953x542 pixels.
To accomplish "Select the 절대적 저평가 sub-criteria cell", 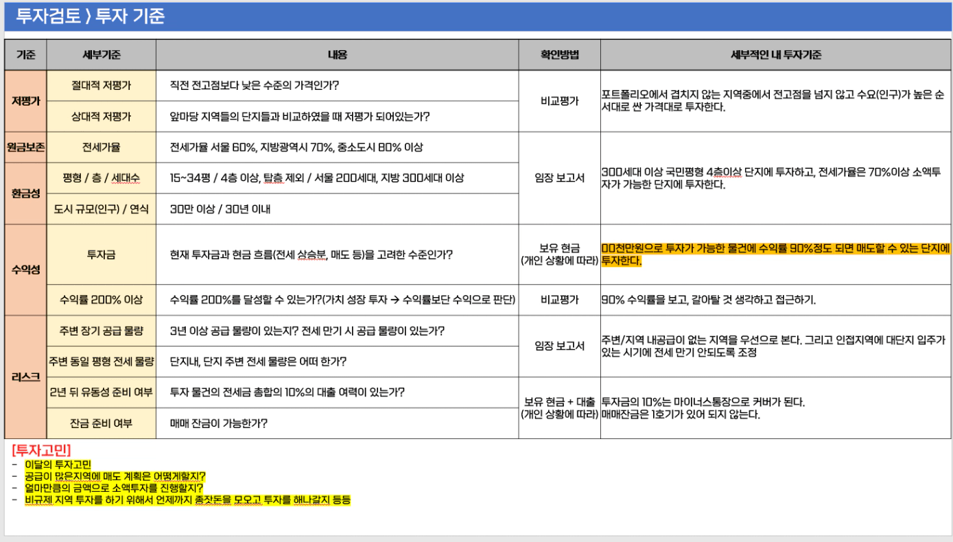I will pos(101,85).
